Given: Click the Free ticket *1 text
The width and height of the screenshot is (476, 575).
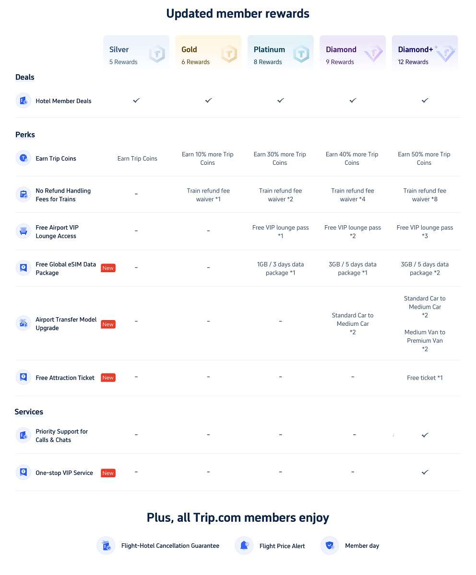Looking at the screenshot, I should (425, 378).
